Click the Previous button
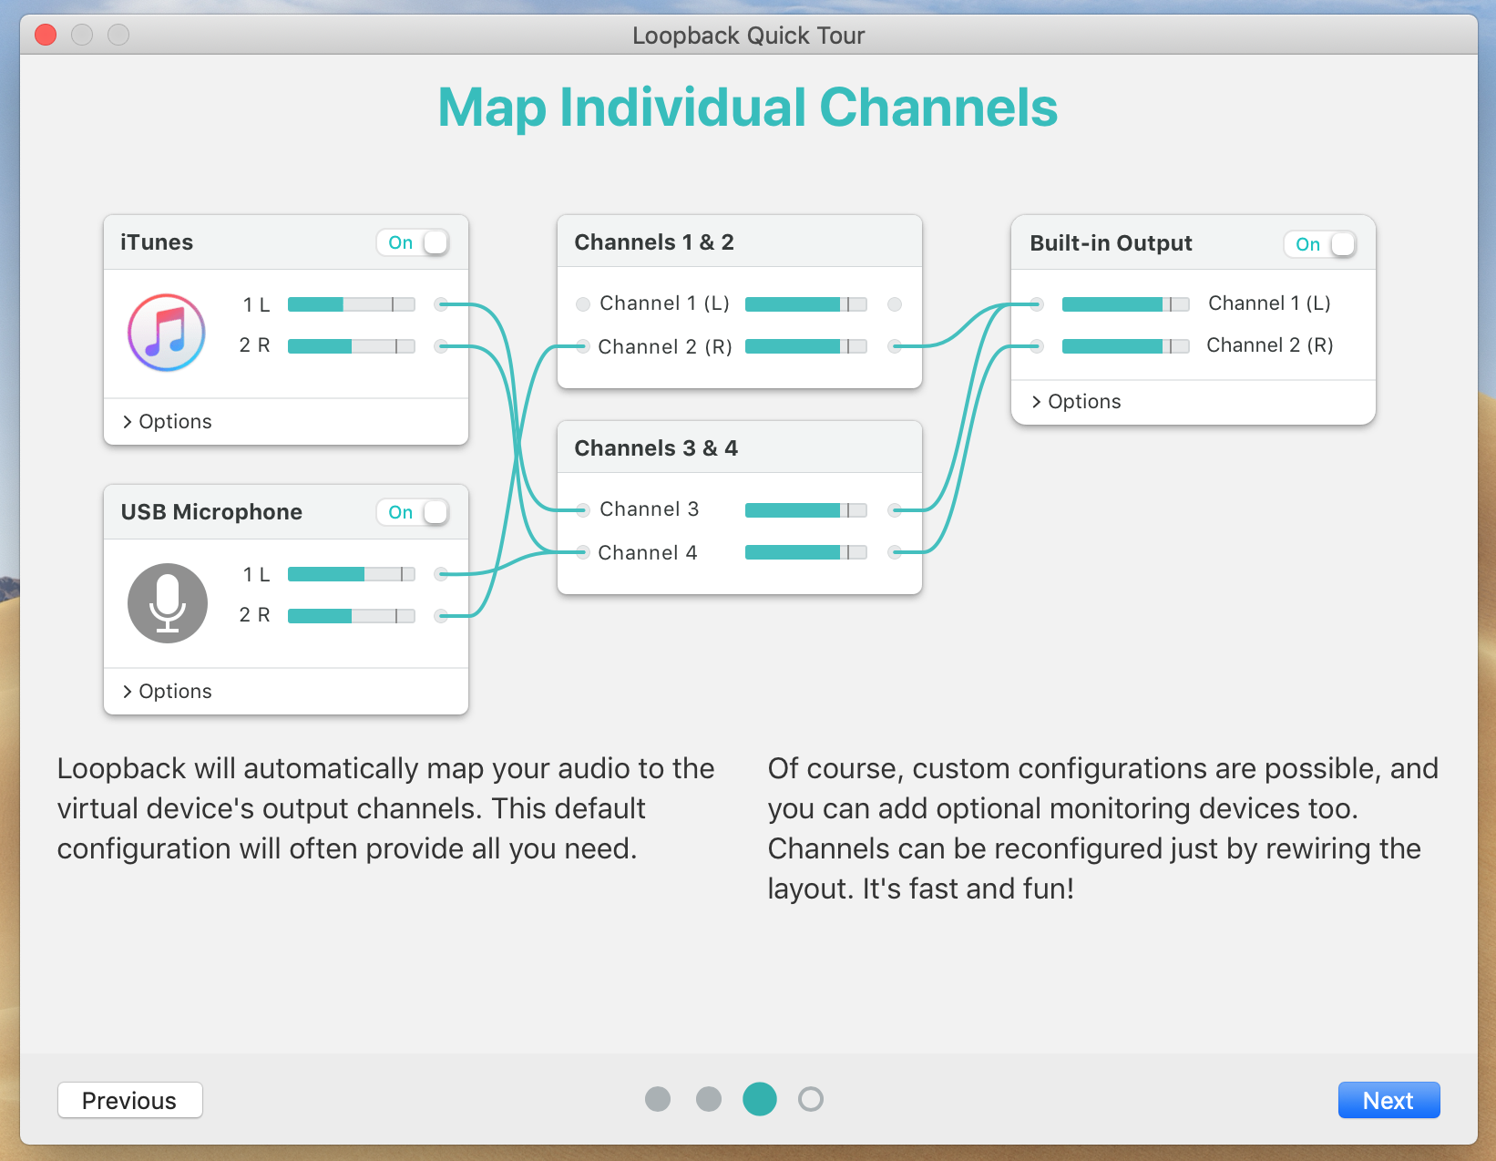This screenshot has height=1161, width=1496. [x=130, y=1100]
